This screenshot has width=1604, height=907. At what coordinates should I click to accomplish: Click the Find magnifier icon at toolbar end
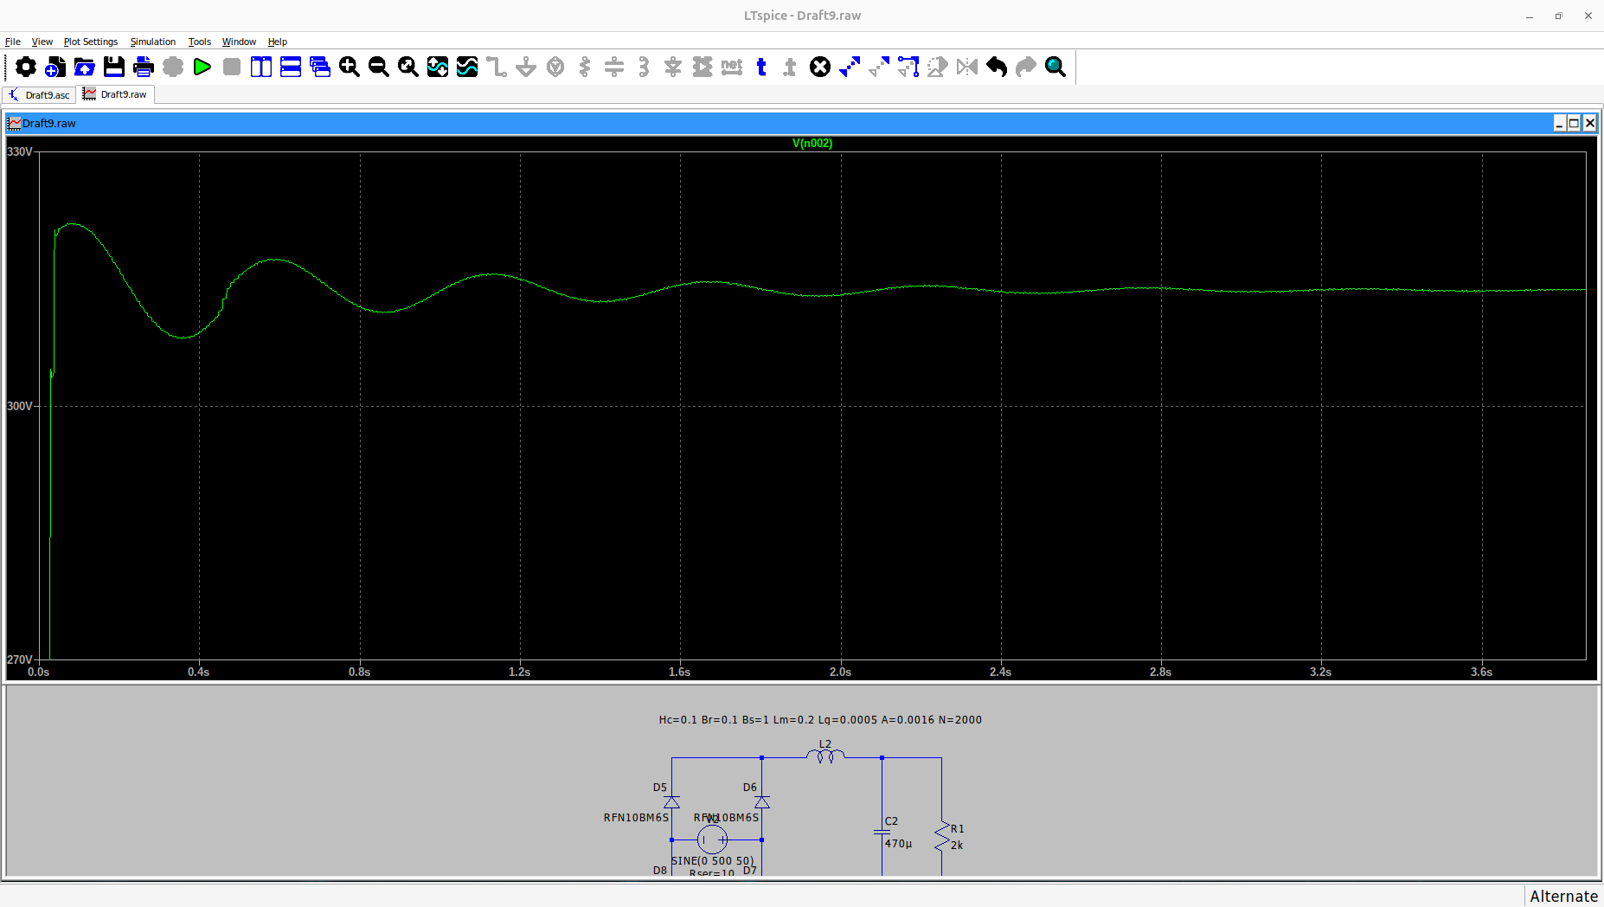pyautogui.click(x=1055, y=67)
